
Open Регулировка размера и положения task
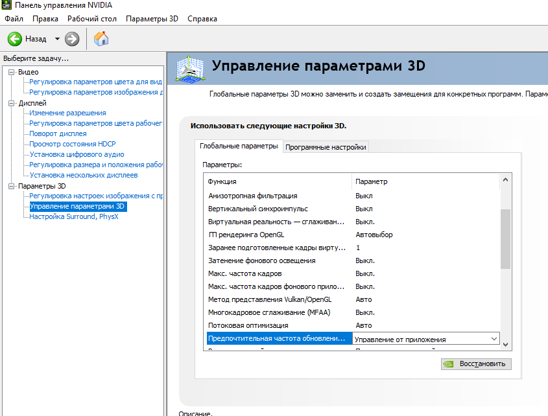(96, 165)
